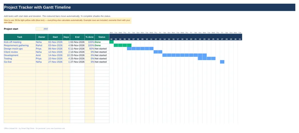Select the Days value '6' for Design mock-ups

click(x=66, y=49)
